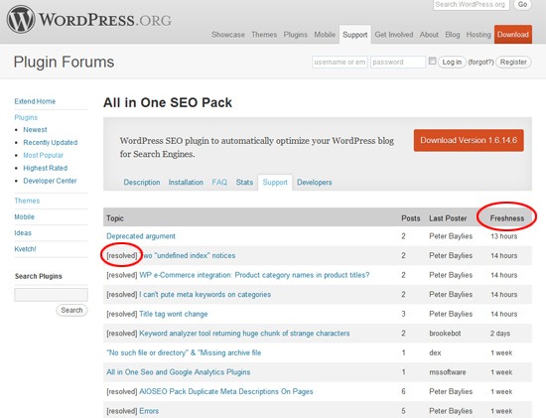
Task: Open the Mobile sidebar link
Action: coord(24,216)
